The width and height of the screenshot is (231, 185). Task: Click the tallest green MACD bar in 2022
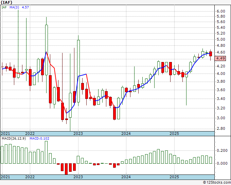click(x=46, y=152)
